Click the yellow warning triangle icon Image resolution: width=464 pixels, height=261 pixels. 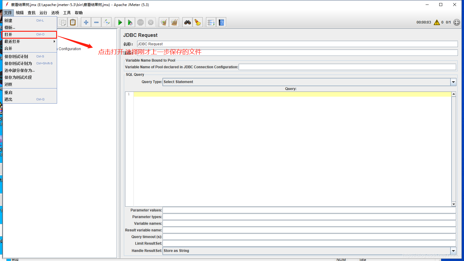tap(437, 22)
